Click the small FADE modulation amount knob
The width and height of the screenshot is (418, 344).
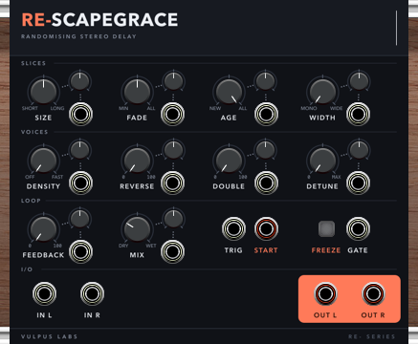pos(173,81)
